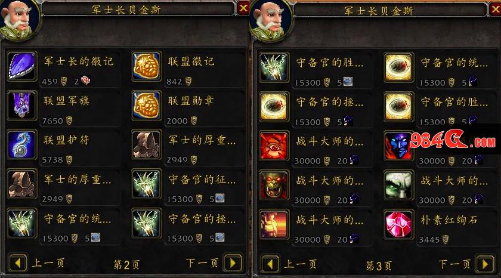Close the left 军士长贝金斯 vendor window
The height and width of the screenshot is (278, 501).
click(243, 8)
